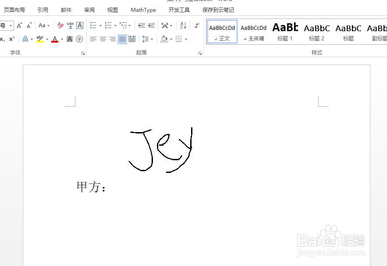
Task: Select the Decrease Indent icon
Action: point(142,25)
